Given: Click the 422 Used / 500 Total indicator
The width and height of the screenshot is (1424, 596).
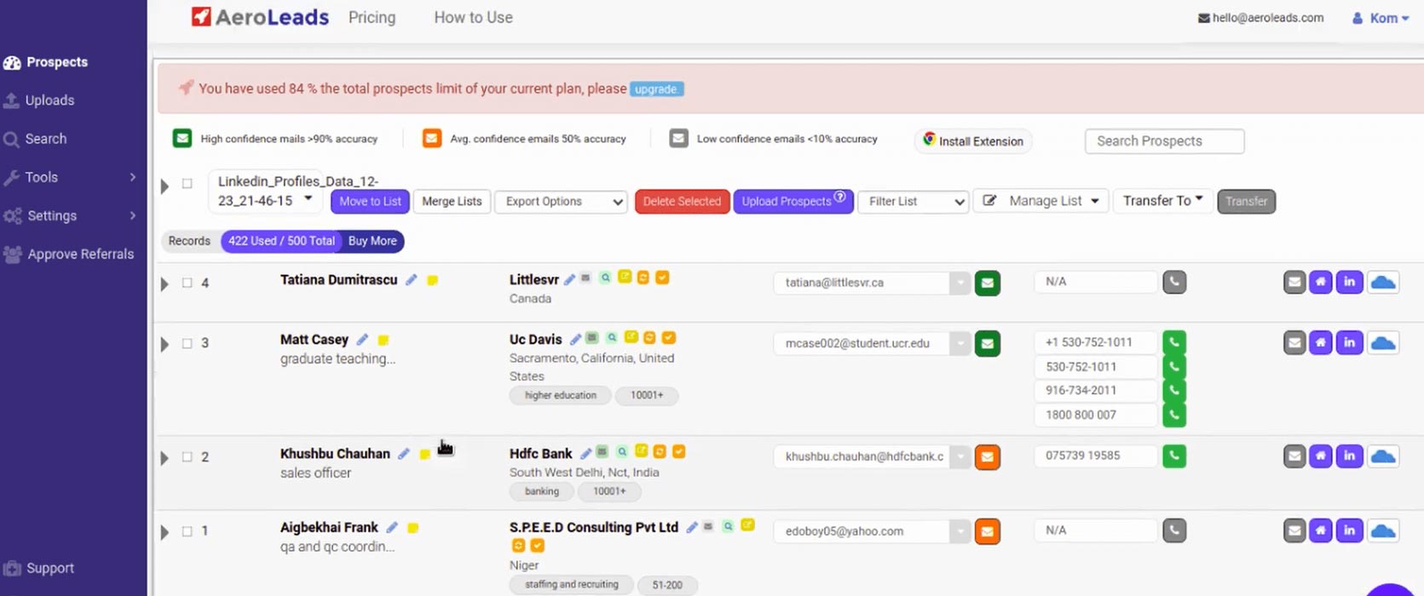Looking at the screenshot, I should (281, 241).
